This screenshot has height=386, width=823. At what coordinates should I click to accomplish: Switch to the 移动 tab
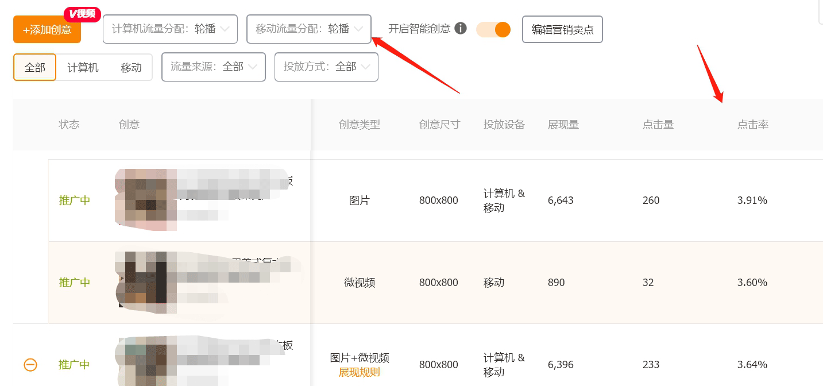[131, 68]
